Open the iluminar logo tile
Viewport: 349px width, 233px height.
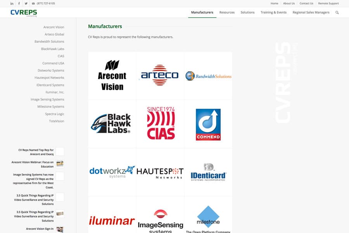pyautogui.click(x=112, y=215)
